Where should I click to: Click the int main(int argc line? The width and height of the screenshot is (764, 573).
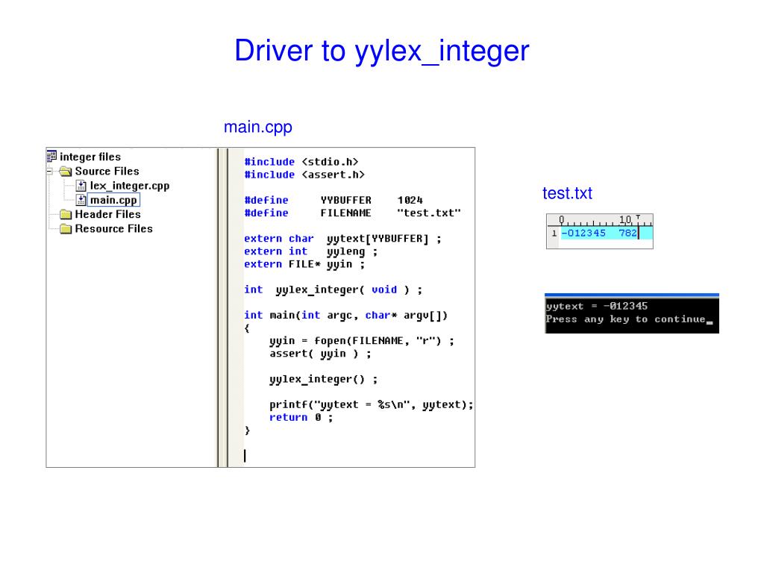tap(345, 316)
